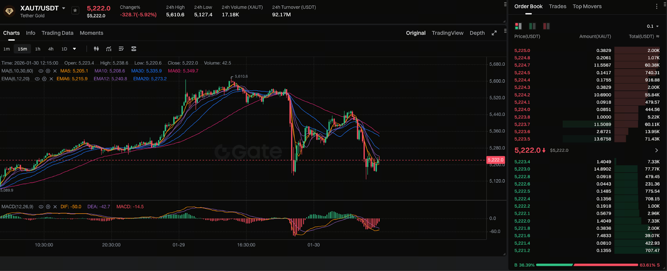The height and width of the screenshot is (271, 667).
Task: Click the 5,221.6 bid price row
Action: click(587, 236)
